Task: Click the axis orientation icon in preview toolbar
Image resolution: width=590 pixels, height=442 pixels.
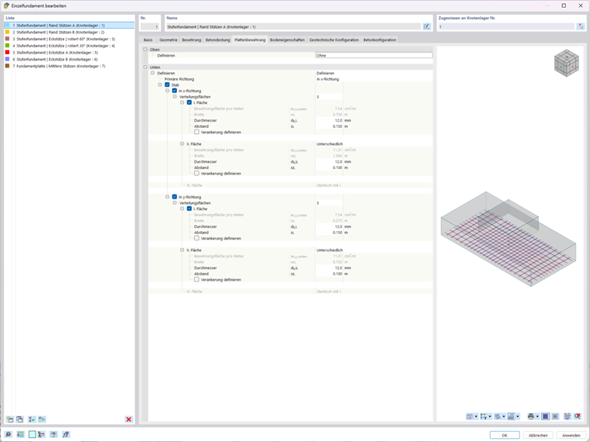Action: 484,416
